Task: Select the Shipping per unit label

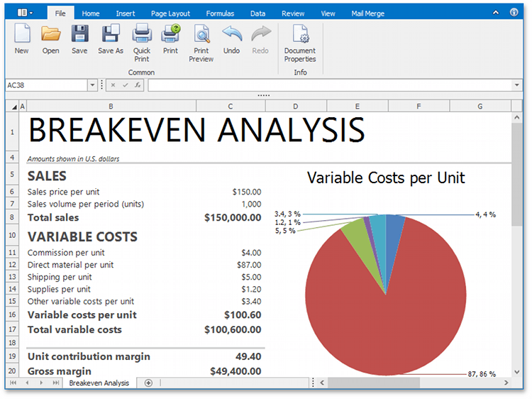Action: [60, 277]
